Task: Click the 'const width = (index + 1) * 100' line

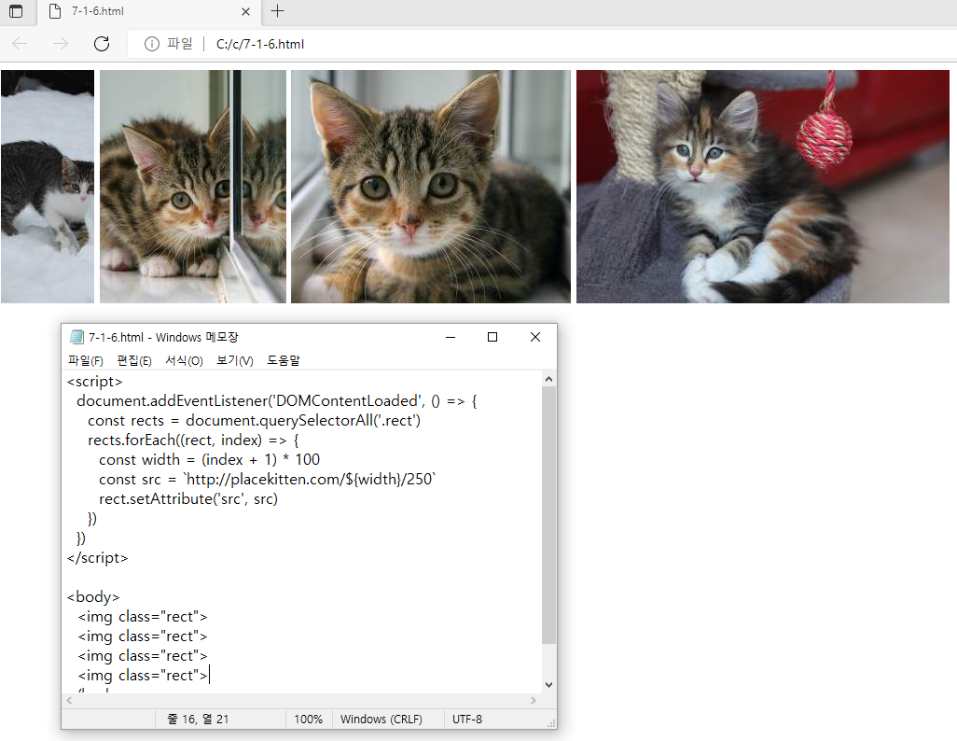Action: pos(209,459)
